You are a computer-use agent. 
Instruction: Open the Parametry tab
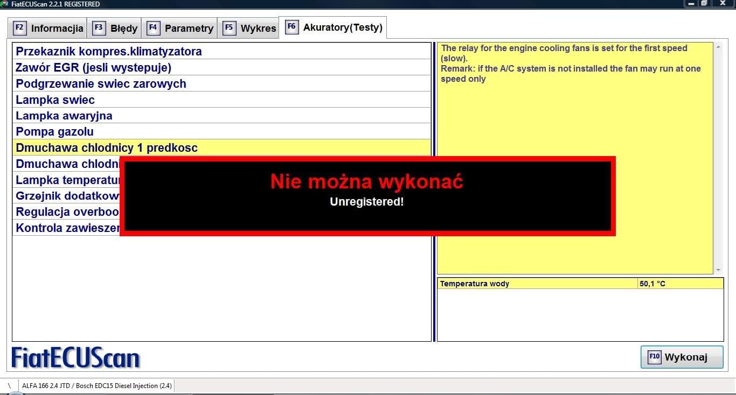click(180, 28)
